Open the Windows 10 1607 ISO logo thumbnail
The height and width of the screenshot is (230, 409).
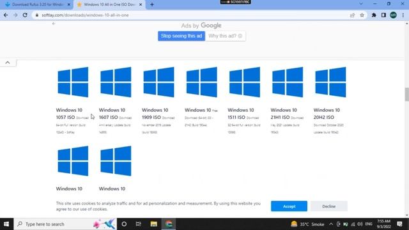click(x=116, y=82)
